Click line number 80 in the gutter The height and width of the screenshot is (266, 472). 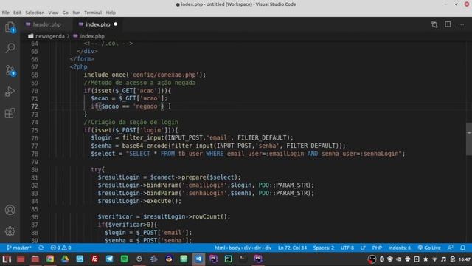[35, 169]
